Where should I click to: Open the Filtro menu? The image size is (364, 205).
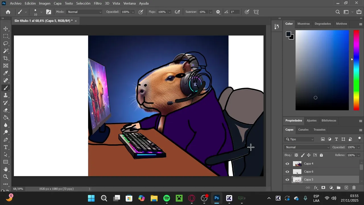pyautogui.click(x=98, y=3)
